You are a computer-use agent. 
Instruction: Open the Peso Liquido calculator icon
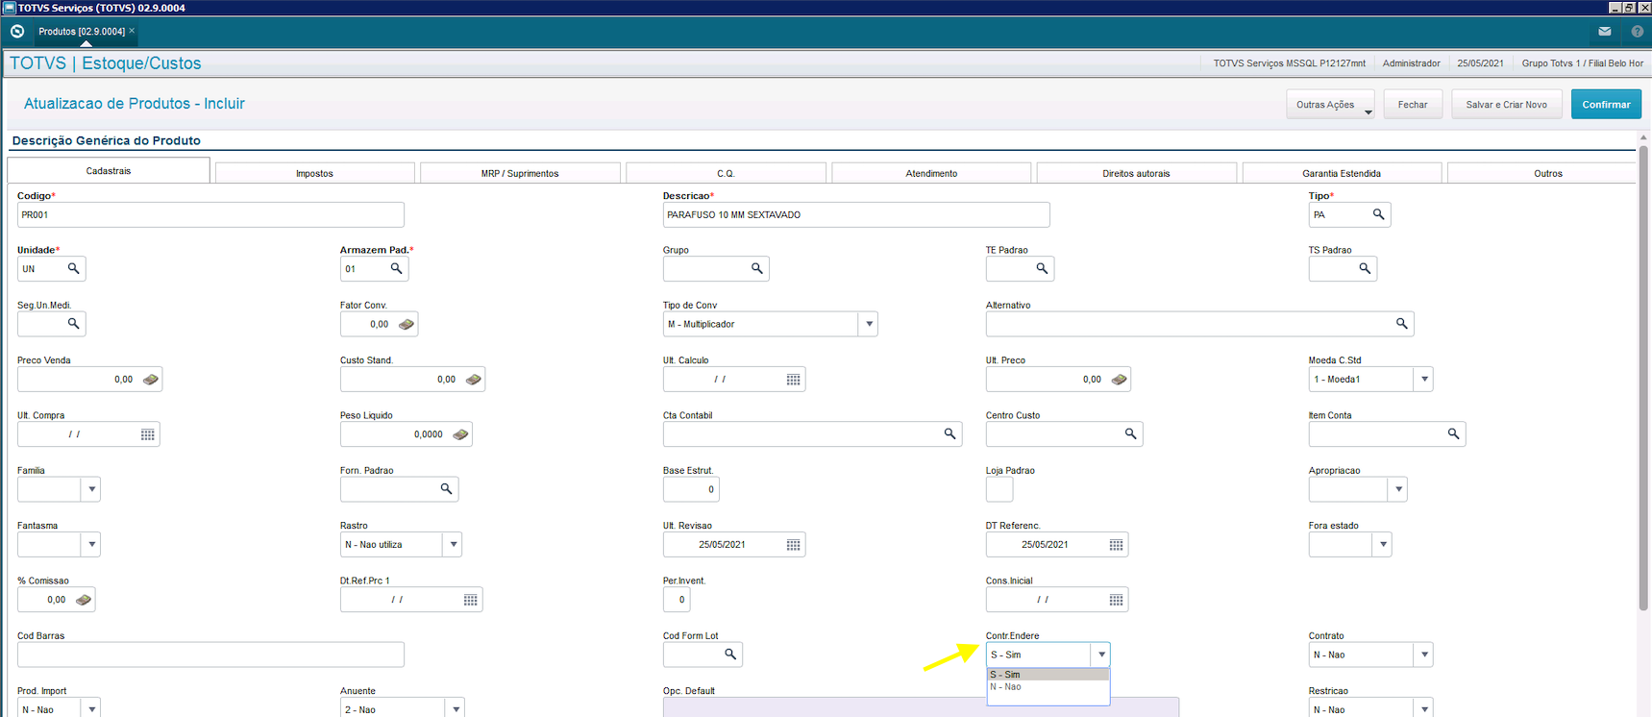coord(461,434)
